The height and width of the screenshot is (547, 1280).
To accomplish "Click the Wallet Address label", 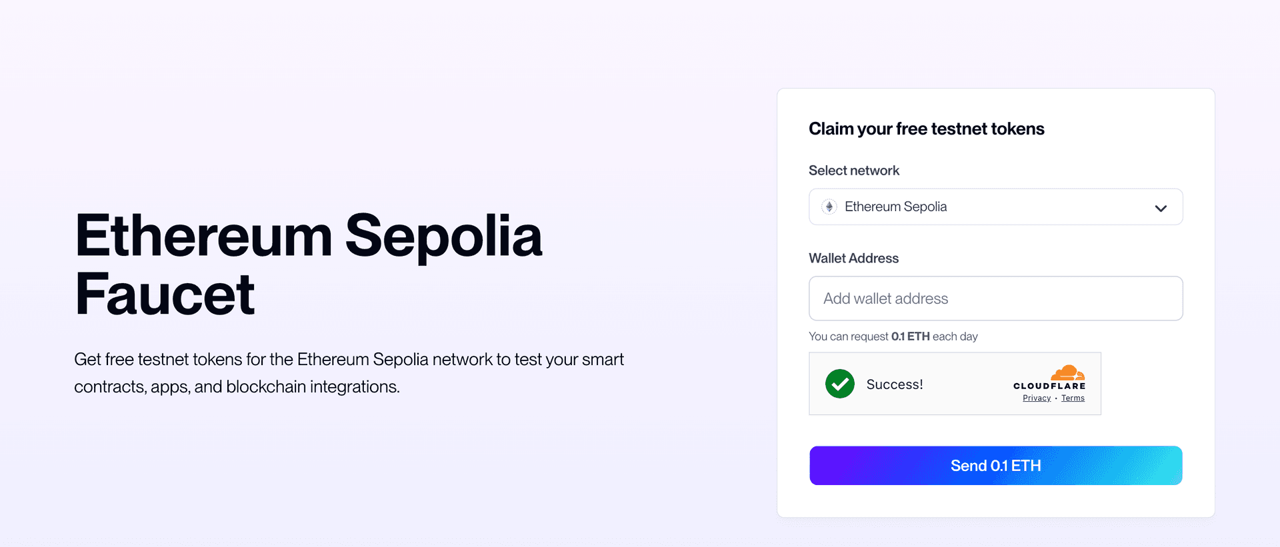I will [853, 258].
